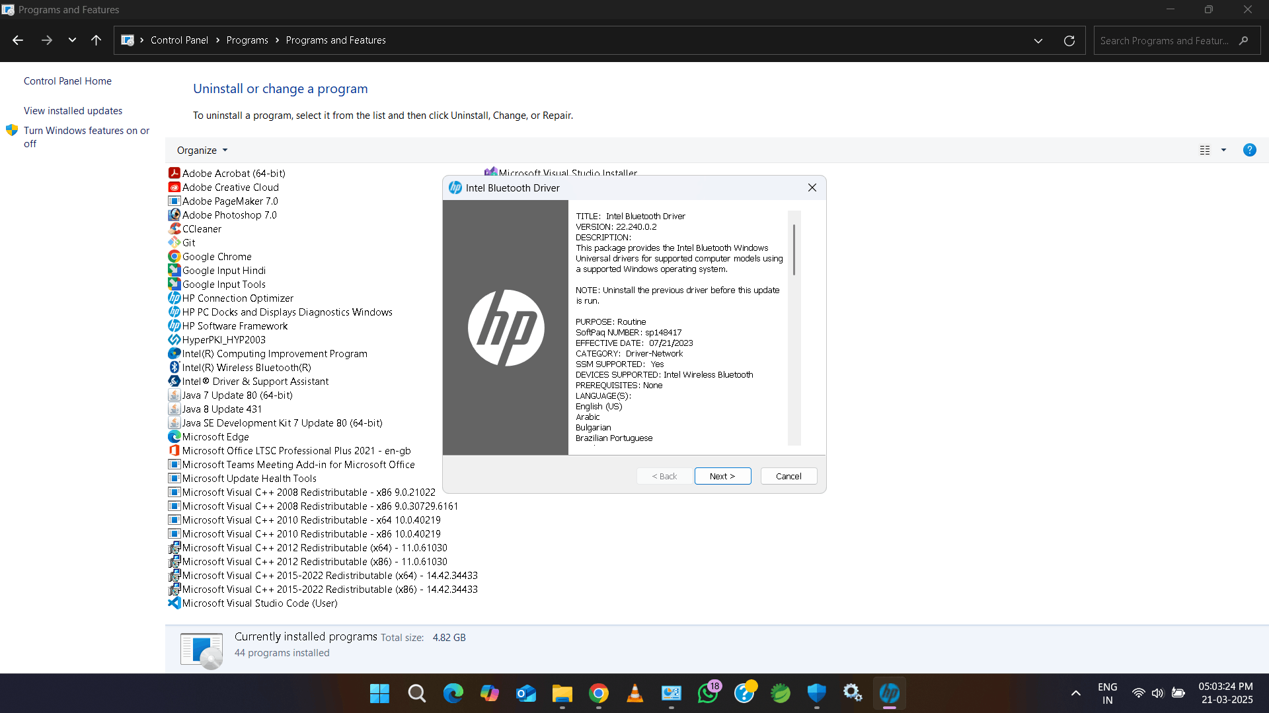Open WhatsApp icon in taskbar
1269x713 pixels.
[x=708, y=693]
